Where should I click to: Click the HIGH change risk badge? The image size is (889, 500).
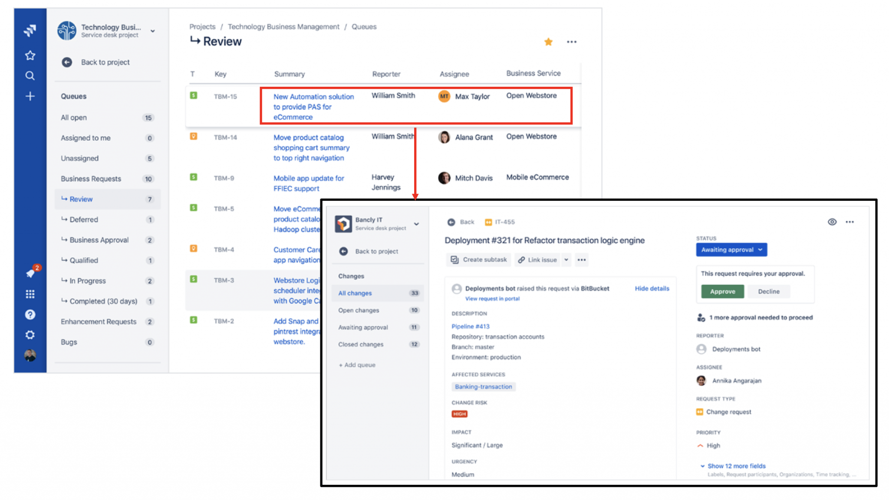coord(459,414)
